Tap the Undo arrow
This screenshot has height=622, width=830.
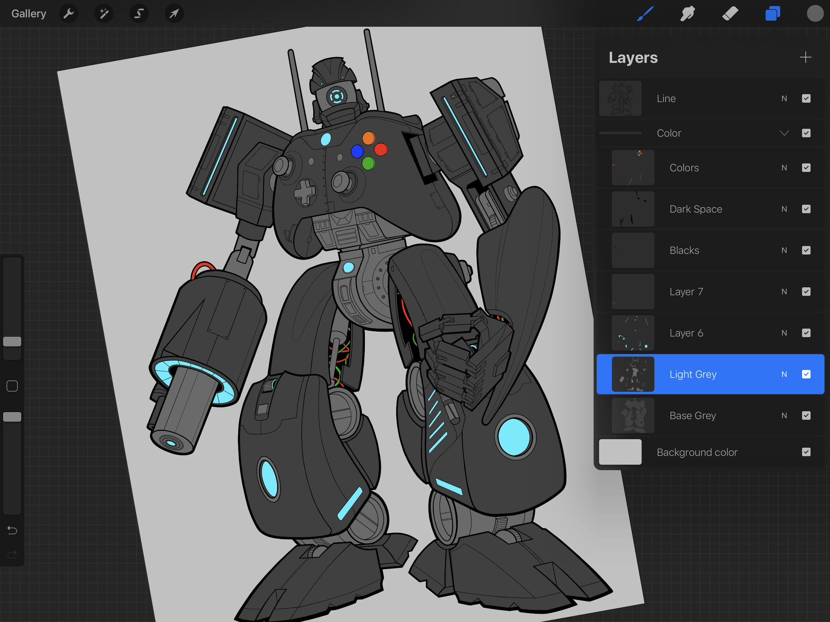(12, 530)
